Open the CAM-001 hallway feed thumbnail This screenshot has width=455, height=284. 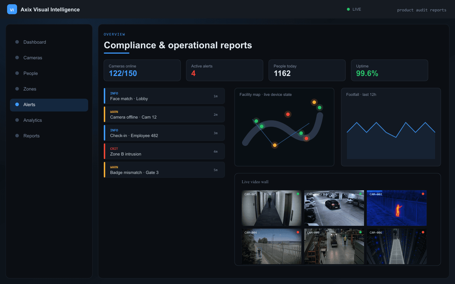(272, 208)
